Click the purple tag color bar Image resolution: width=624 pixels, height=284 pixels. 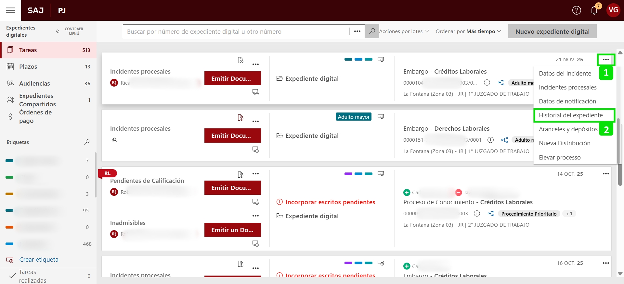click(348, 174)
